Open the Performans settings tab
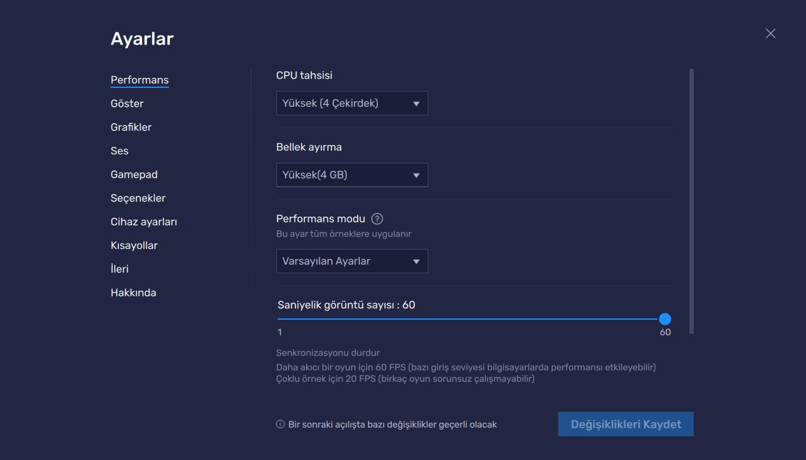The height and width of the screenshot is (460, 806). pyautogui.click(x=140, y=80)
